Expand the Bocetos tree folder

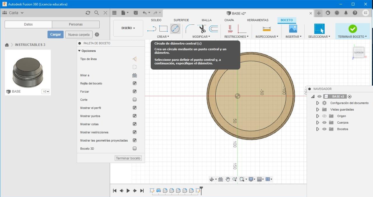pos(318,129)
